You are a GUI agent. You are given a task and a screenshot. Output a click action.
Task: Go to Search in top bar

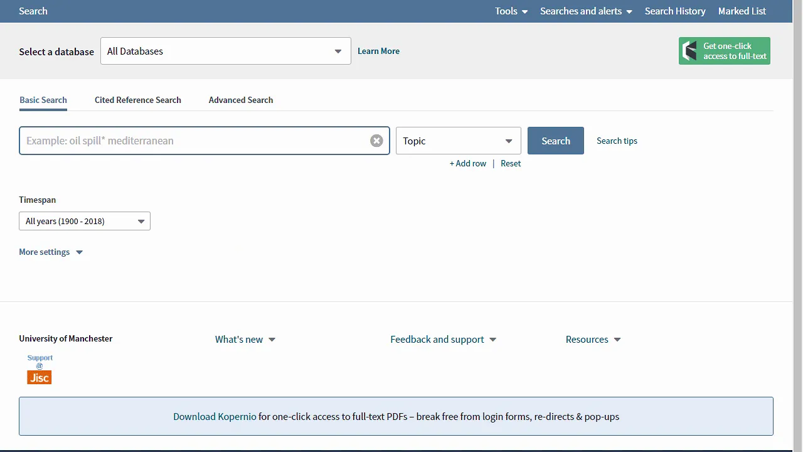point(33,11)
